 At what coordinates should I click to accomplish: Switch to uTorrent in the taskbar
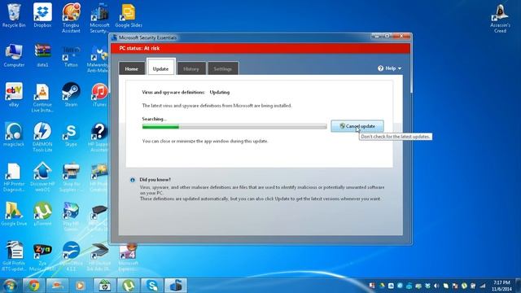[x=129, y=286]
